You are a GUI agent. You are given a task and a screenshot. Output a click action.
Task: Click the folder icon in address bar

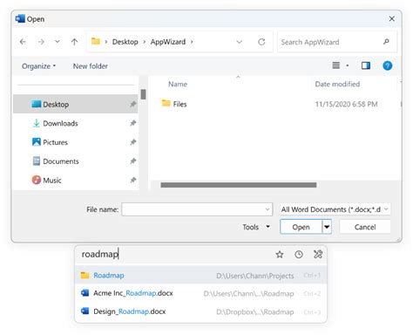coord(96,41)
